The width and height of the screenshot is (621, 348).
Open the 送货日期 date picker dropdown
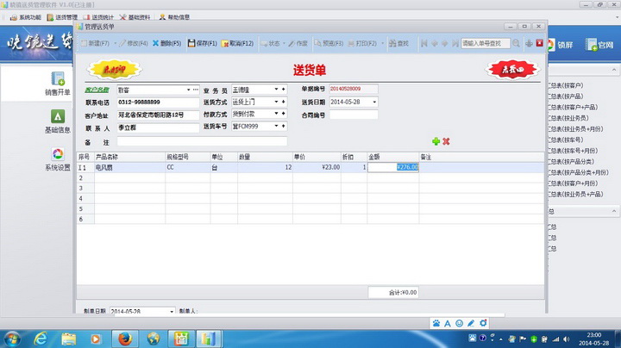point(374,102)
